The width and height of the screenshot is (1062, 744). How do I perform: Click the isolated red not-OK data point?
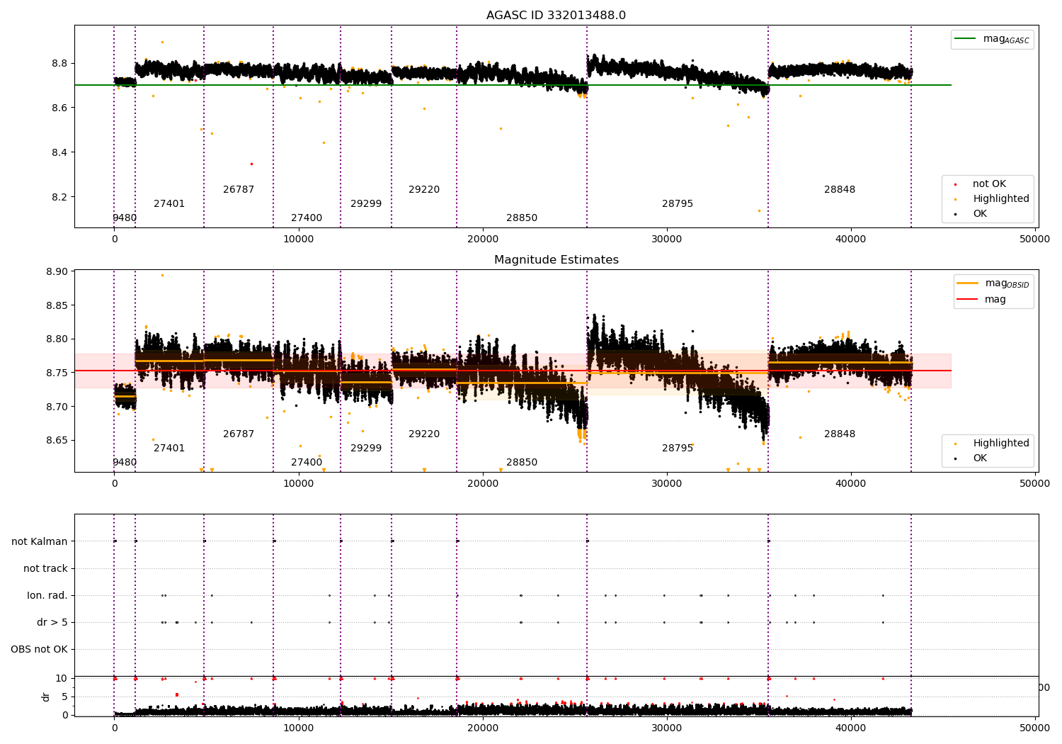coord(251,164)
